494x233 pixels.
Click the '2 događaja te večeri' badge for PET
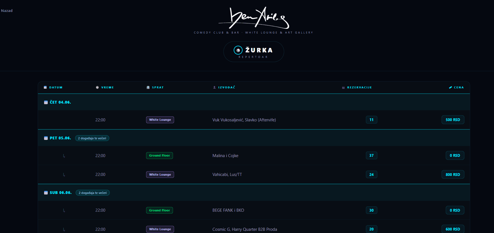pyautogui.click(x=92, y=138)
